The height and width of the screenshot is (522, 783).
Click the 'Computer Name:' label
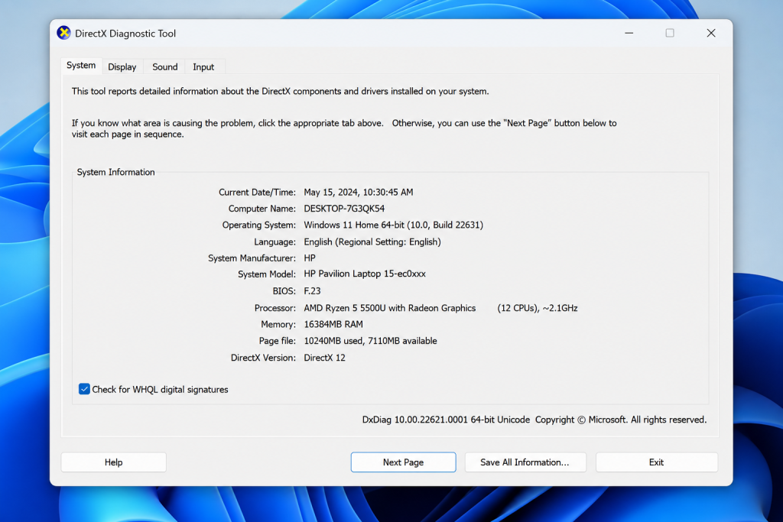point(262,209)
